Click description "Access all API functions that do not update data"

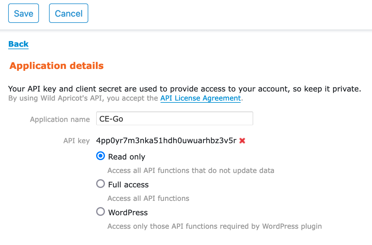pos(191,170)
